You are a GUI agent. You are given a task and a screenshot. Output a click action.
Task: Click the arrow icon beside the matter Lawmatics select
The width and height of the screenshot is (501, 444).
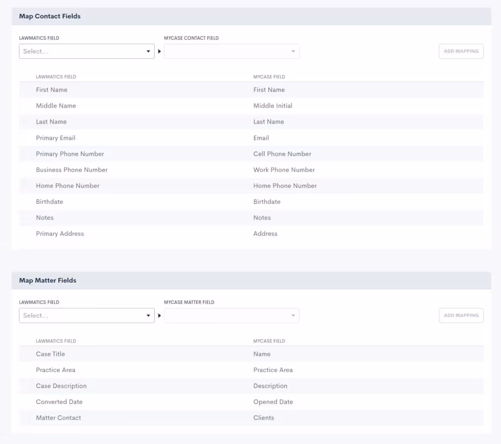coord(159,315)
